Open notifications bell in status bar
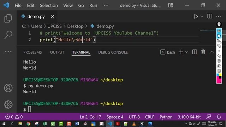 219,117
